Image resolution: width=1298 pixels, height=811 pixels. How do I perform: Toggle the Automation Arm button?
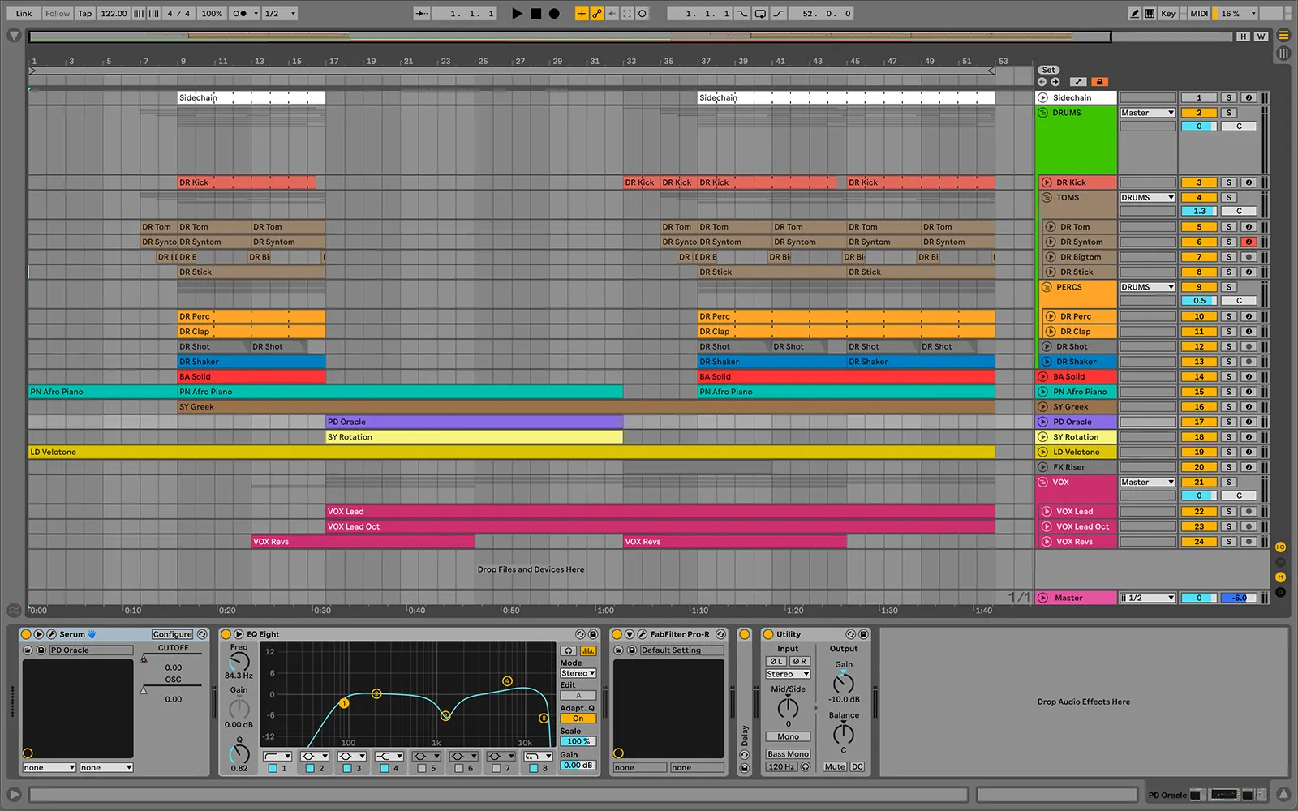(x=596, y=13)
